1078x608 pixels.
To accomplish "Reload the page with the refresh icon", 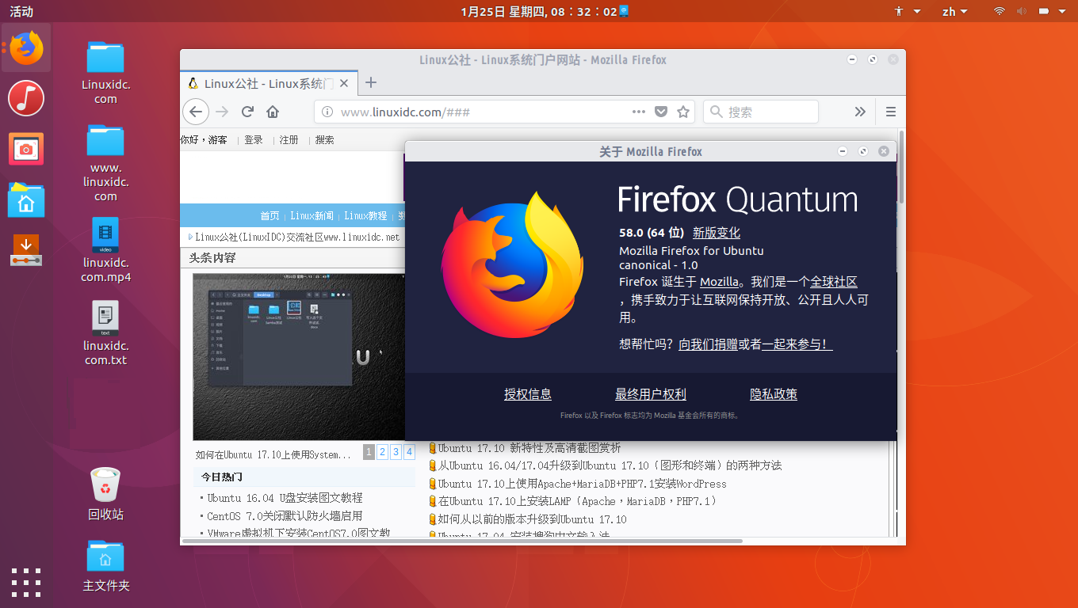I will (247, 112).
